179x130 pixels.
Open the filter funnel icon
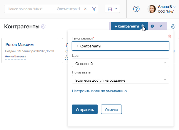click(94, 9)
